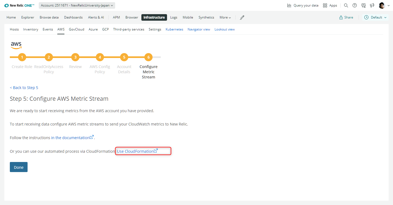Open Explorer in top navigation
Screen dimensions: 393x205
click(x=28, y=17)
